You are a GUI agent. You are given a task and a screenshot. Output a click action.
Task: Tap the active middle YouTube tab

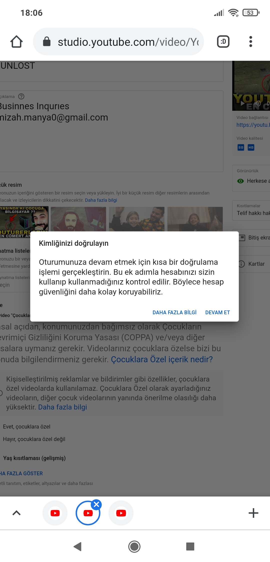click(88, 513)
